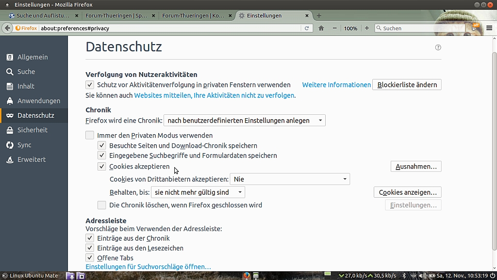Go back using the back arrow button
The width and height of the screenshot is (497, 280).
pyautogui.click(x=7, y=28)
